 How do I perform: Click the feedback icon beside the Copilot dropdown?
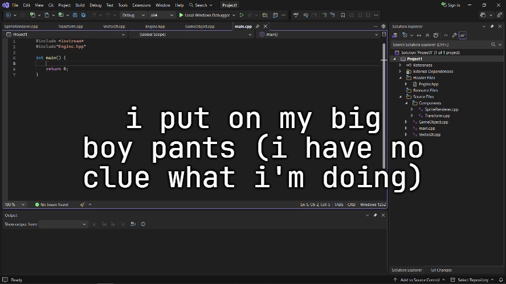500,15
